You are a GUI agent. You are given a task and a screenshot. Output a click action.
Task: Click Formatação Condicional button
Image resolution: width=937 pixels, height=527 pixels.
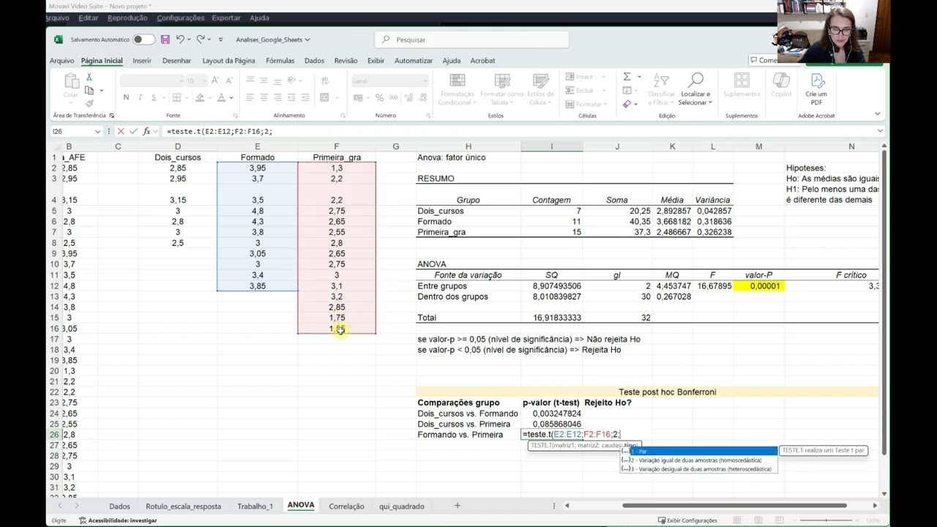[457, 89]
